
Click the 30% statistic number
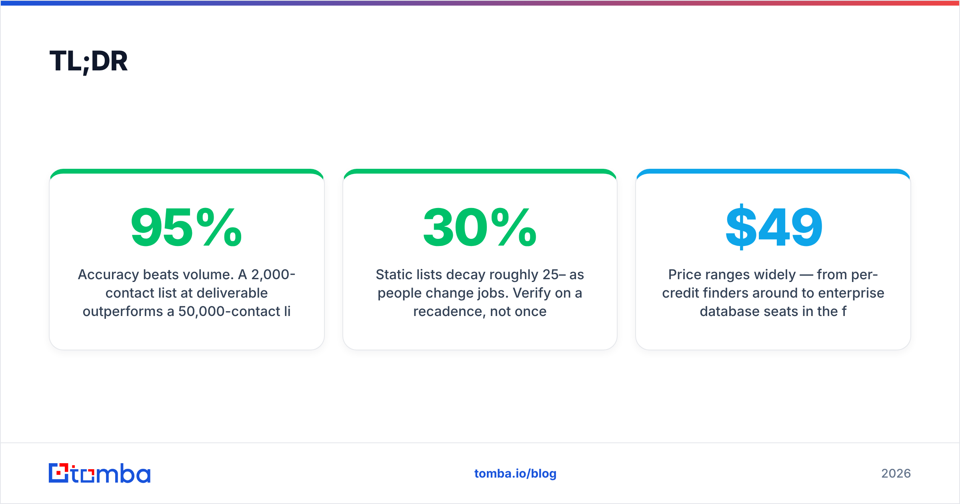(480, 227)
